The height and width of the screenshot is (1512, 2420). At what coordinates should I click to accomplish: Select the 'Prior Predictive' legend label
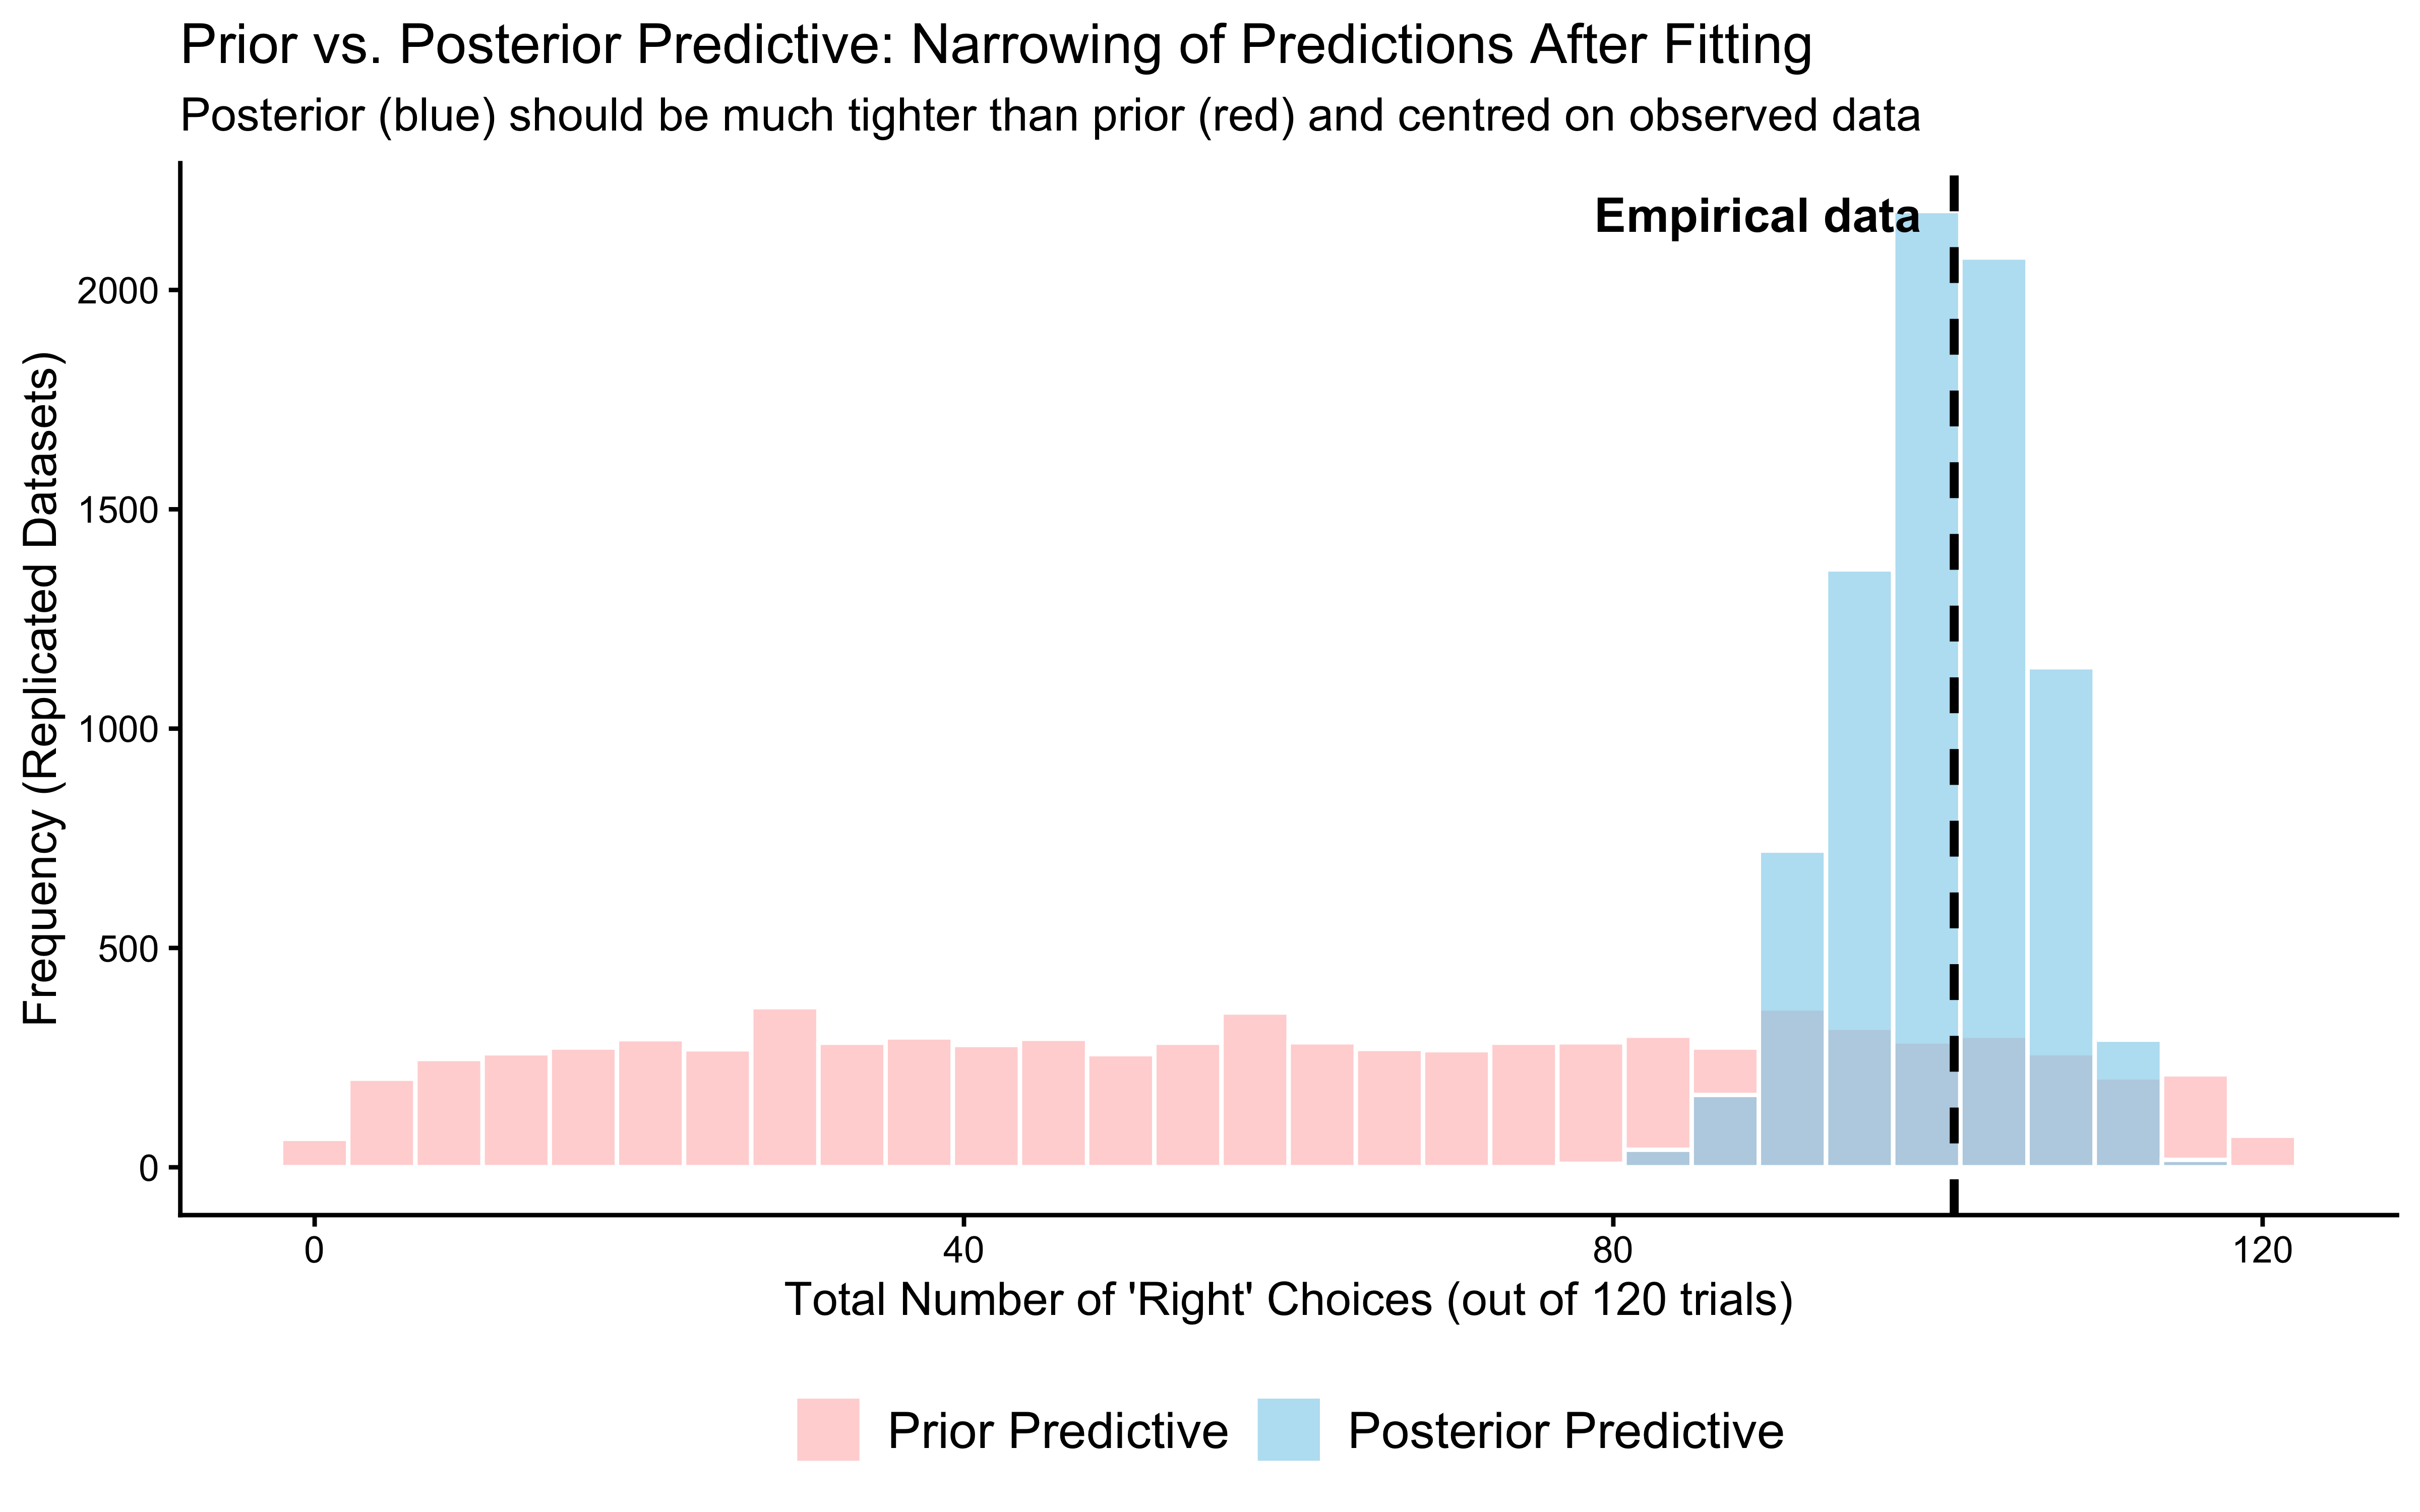(x=1057, y=1431)
